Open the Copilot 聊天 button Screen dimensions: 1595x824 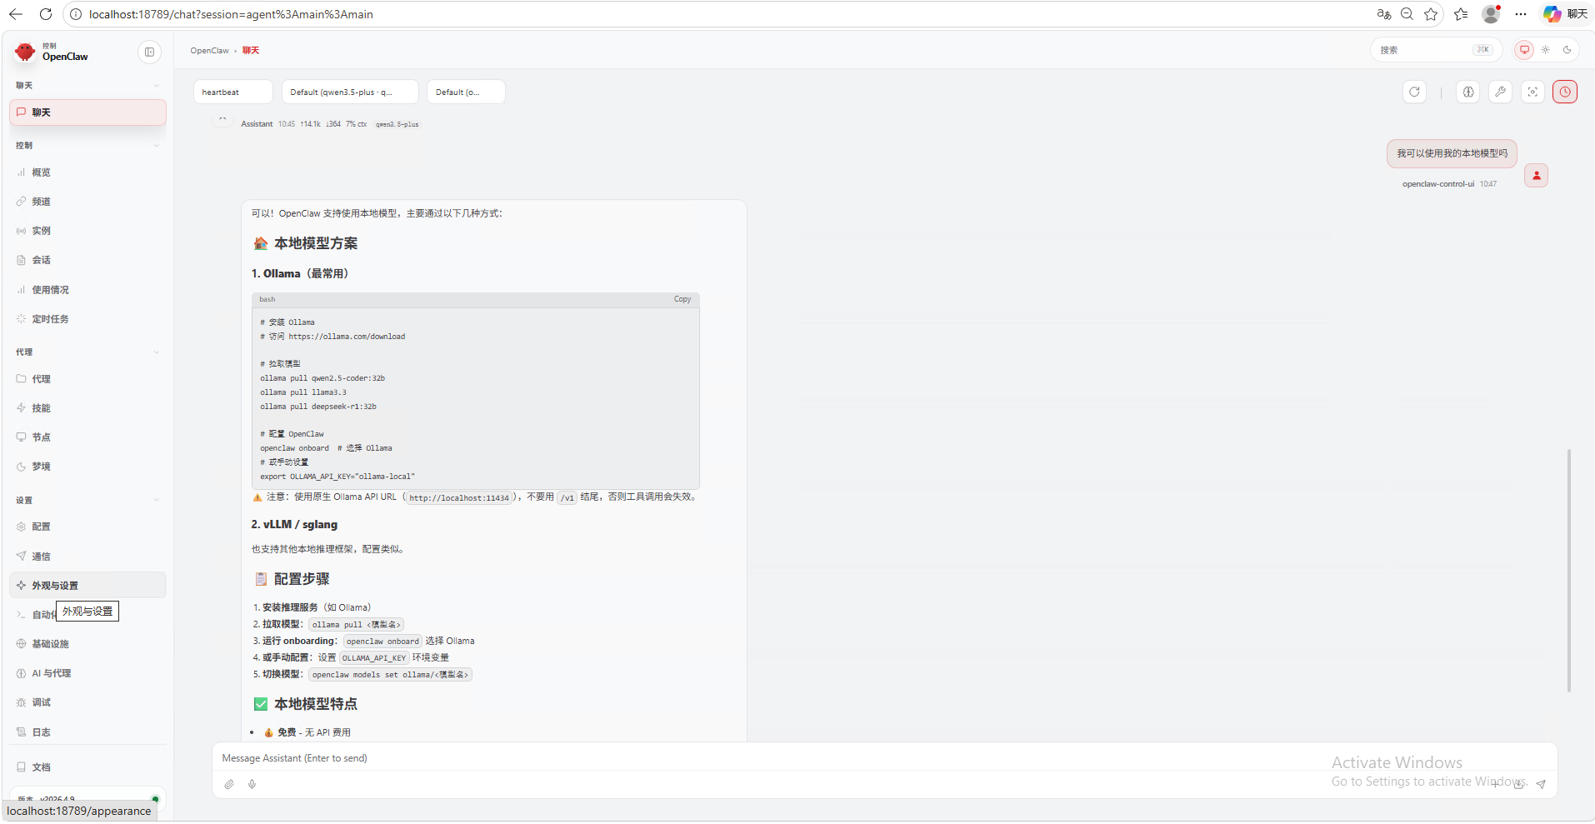(x=1566, y=14)
